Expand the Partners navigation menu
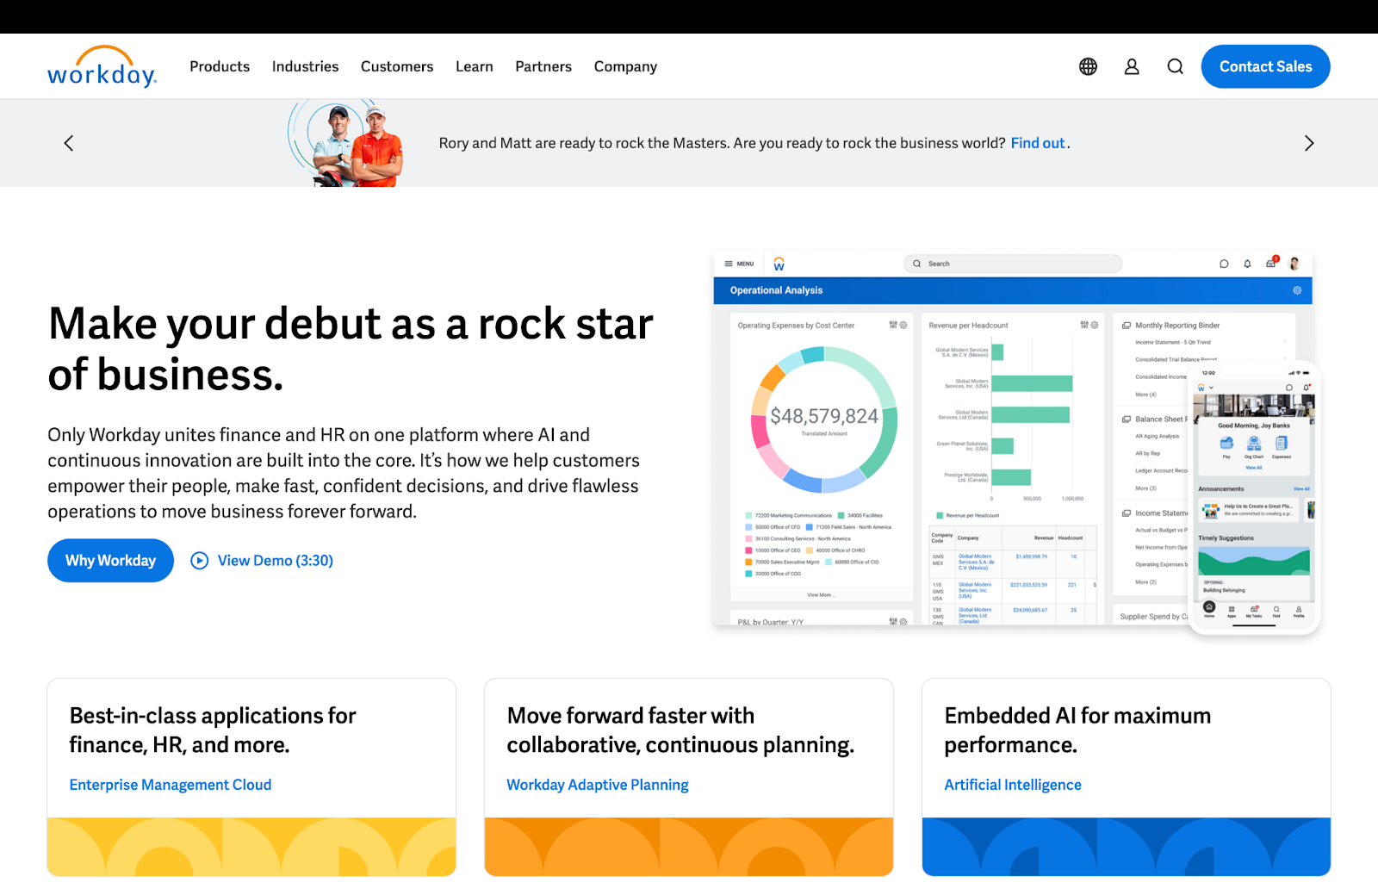This screenshot has width=1378, height=895. point(543,67)
